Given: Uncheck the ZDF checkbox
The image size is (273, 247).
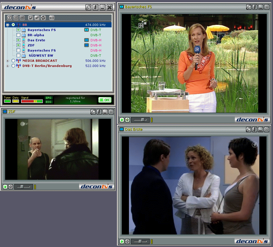Looking at the screenshot, I should point(18,45).
